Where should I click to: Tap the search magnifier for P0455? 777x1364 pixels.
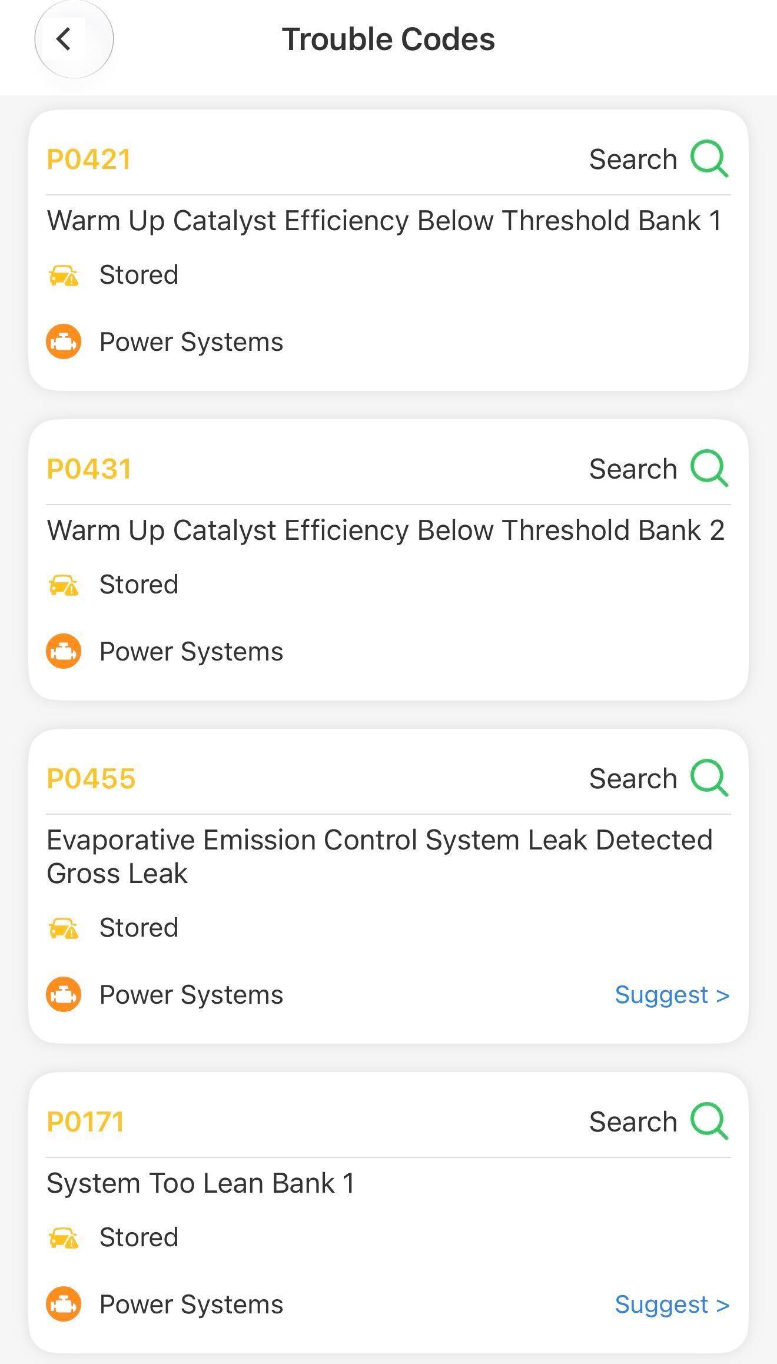(x=709, y=778)
